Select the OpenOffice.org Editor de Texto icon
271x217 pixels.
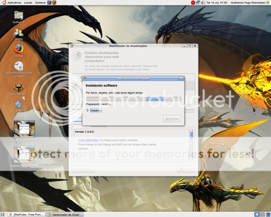tap(19, 70)
